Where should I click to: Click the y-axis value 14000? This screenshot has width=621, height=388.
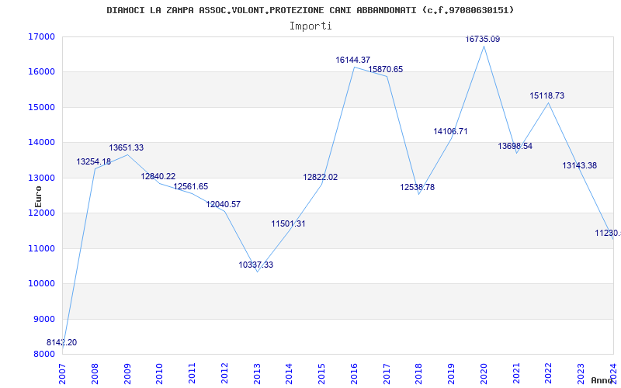pyautogui.click(x=41, y=143)
